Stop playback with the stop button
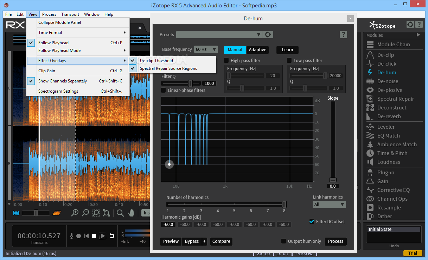428x260 pixels. click(94, 236)
